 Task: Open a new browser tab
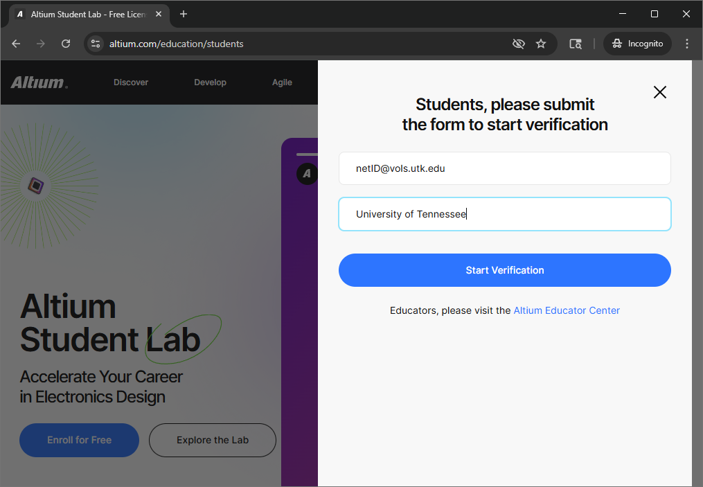(184, 14)
